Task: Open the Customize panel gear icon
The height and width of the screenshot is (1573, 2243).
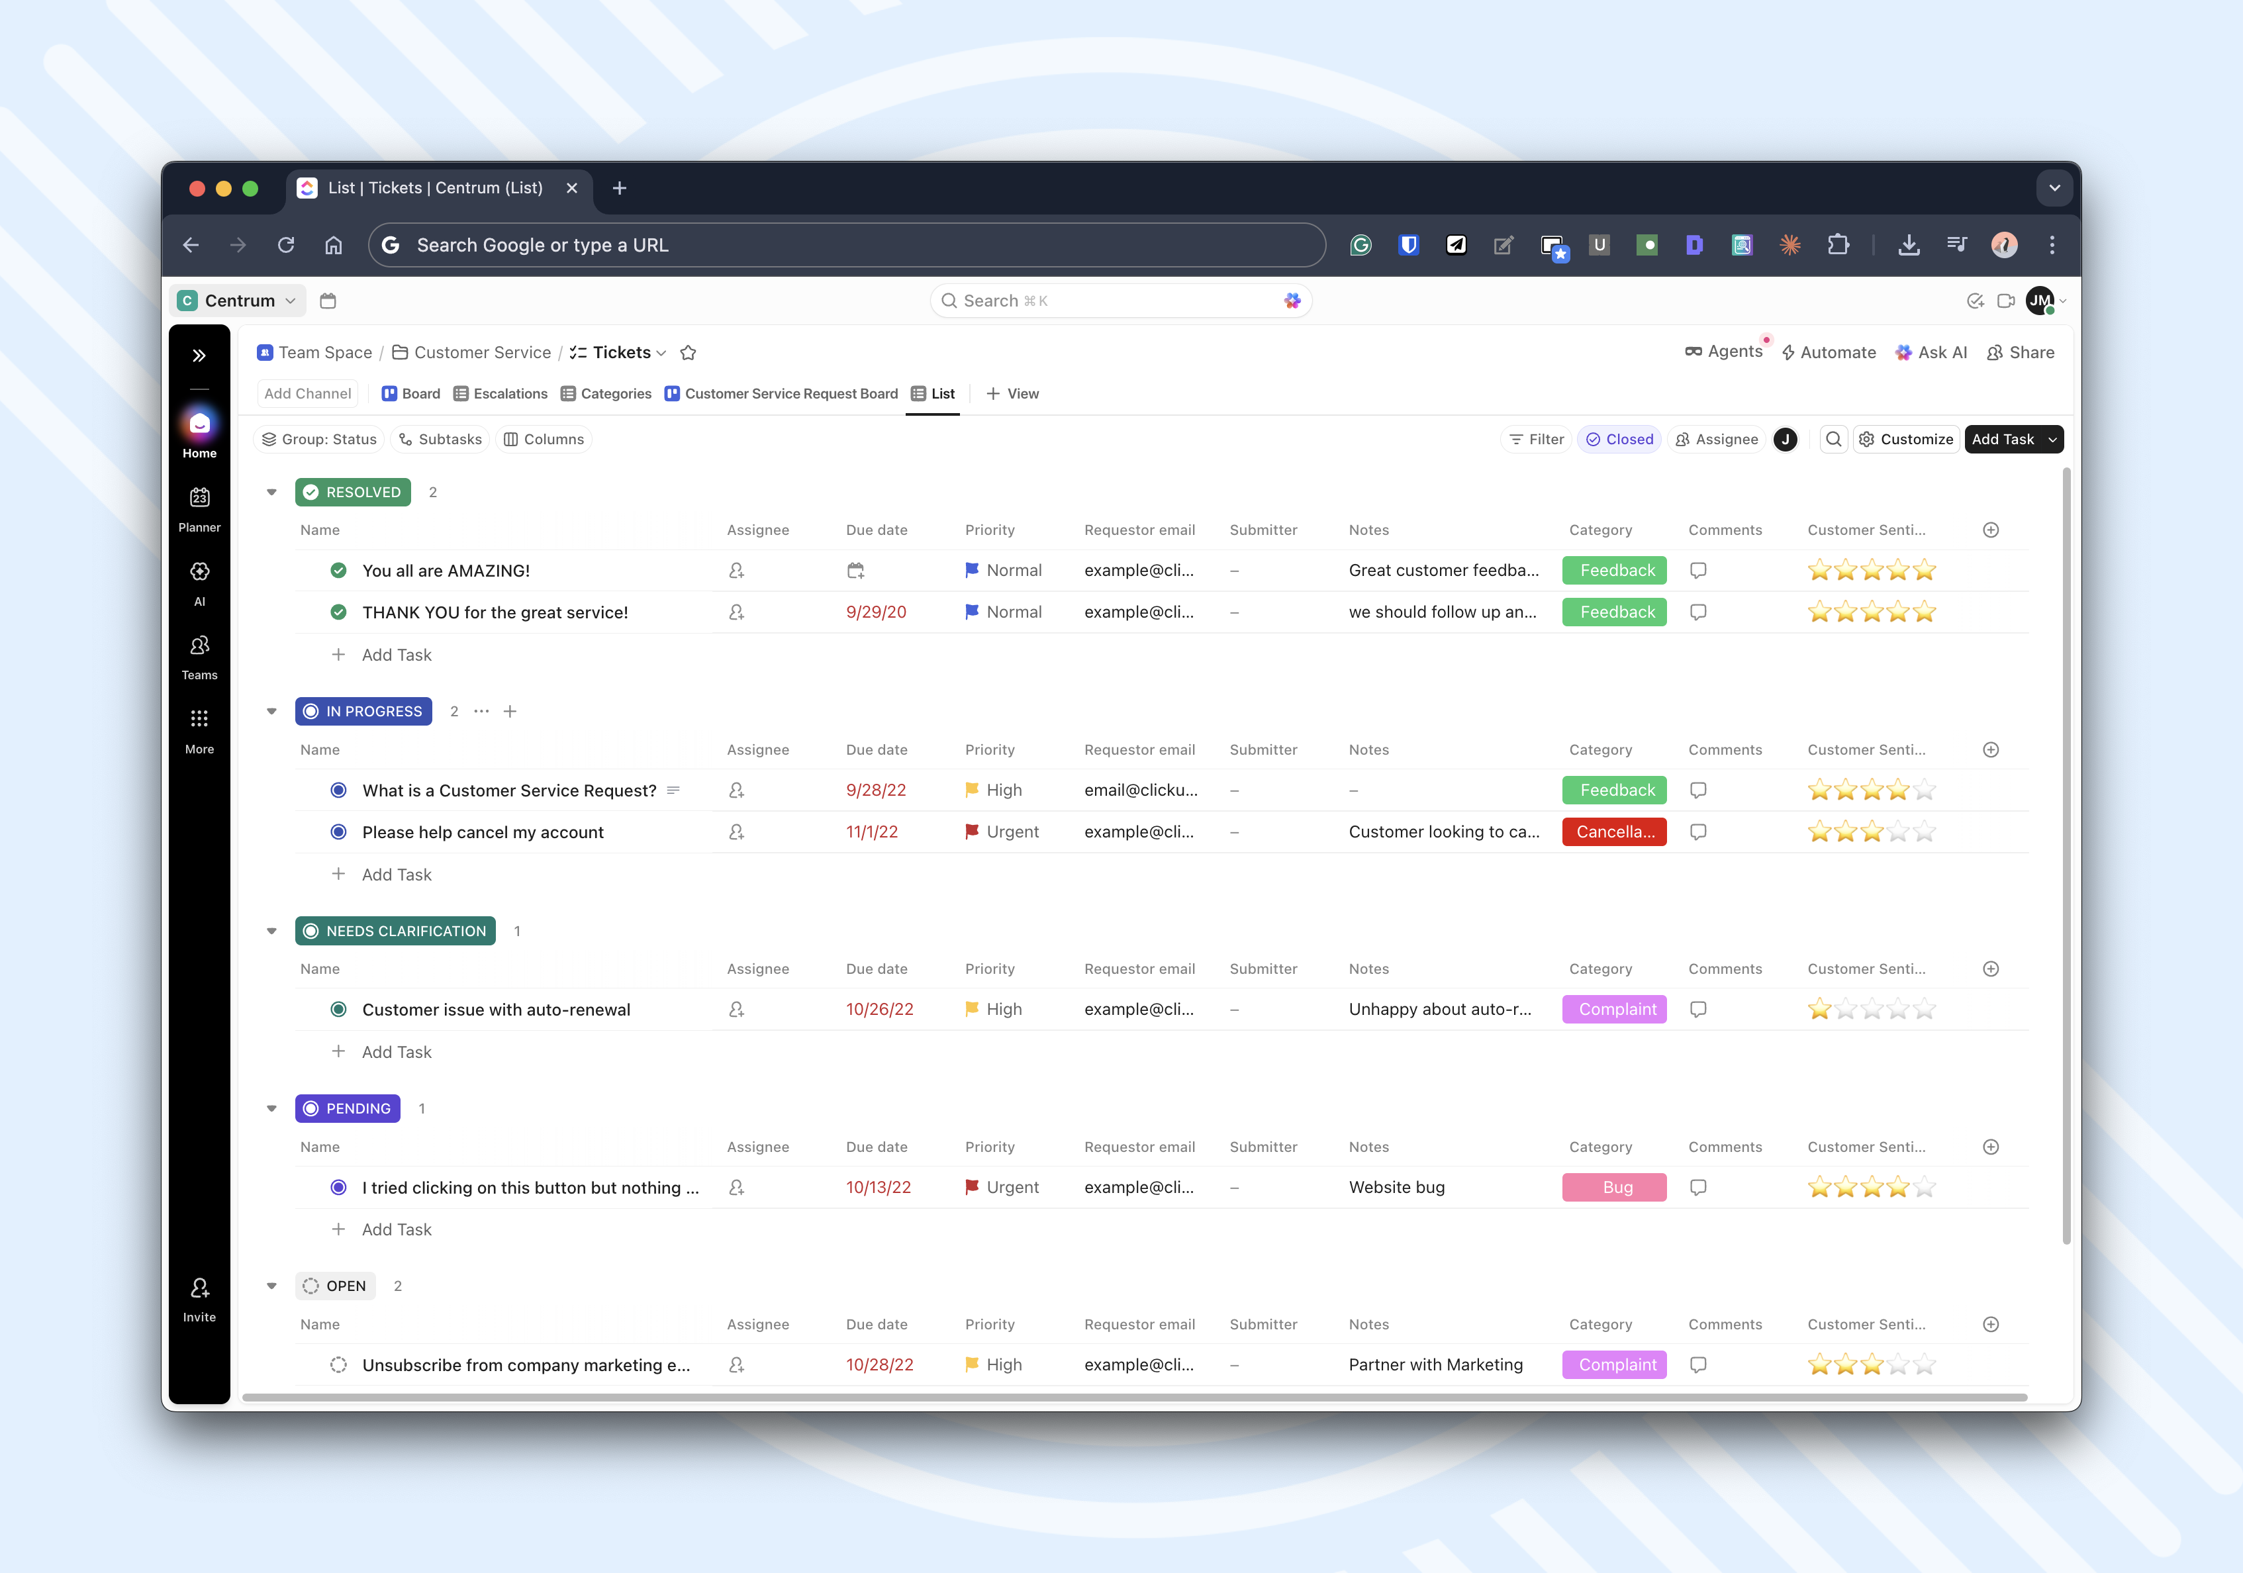Action: 1867,439
